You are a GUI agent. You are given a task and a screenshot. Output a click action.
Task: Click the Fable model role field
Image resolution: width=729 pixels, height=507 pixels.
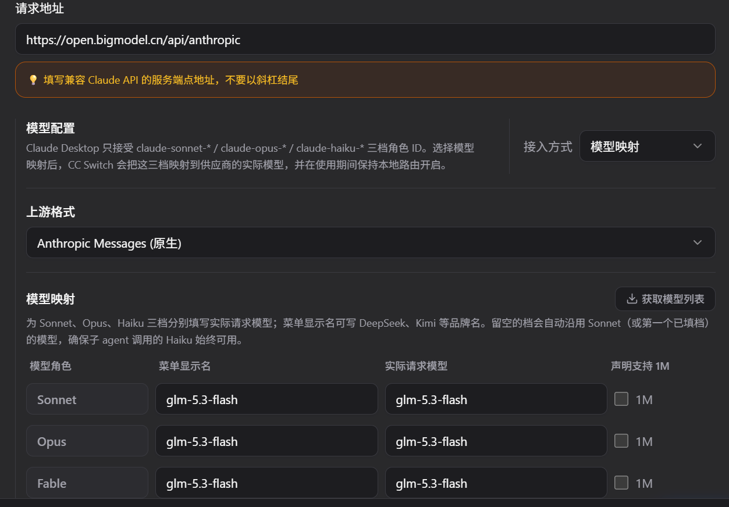pos(87,483)
